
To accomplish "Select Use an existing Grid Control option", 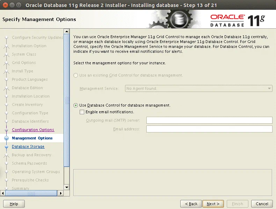I will pos(76,75).
